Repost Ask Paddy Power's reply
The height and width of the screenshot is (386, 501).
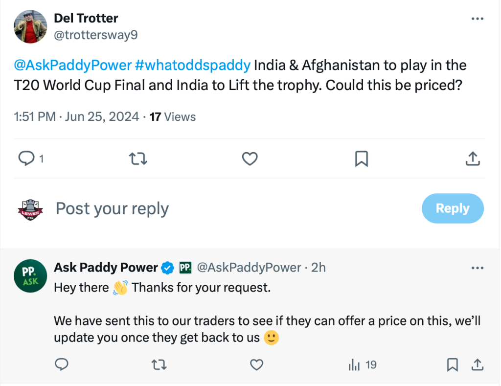(159, 364)
